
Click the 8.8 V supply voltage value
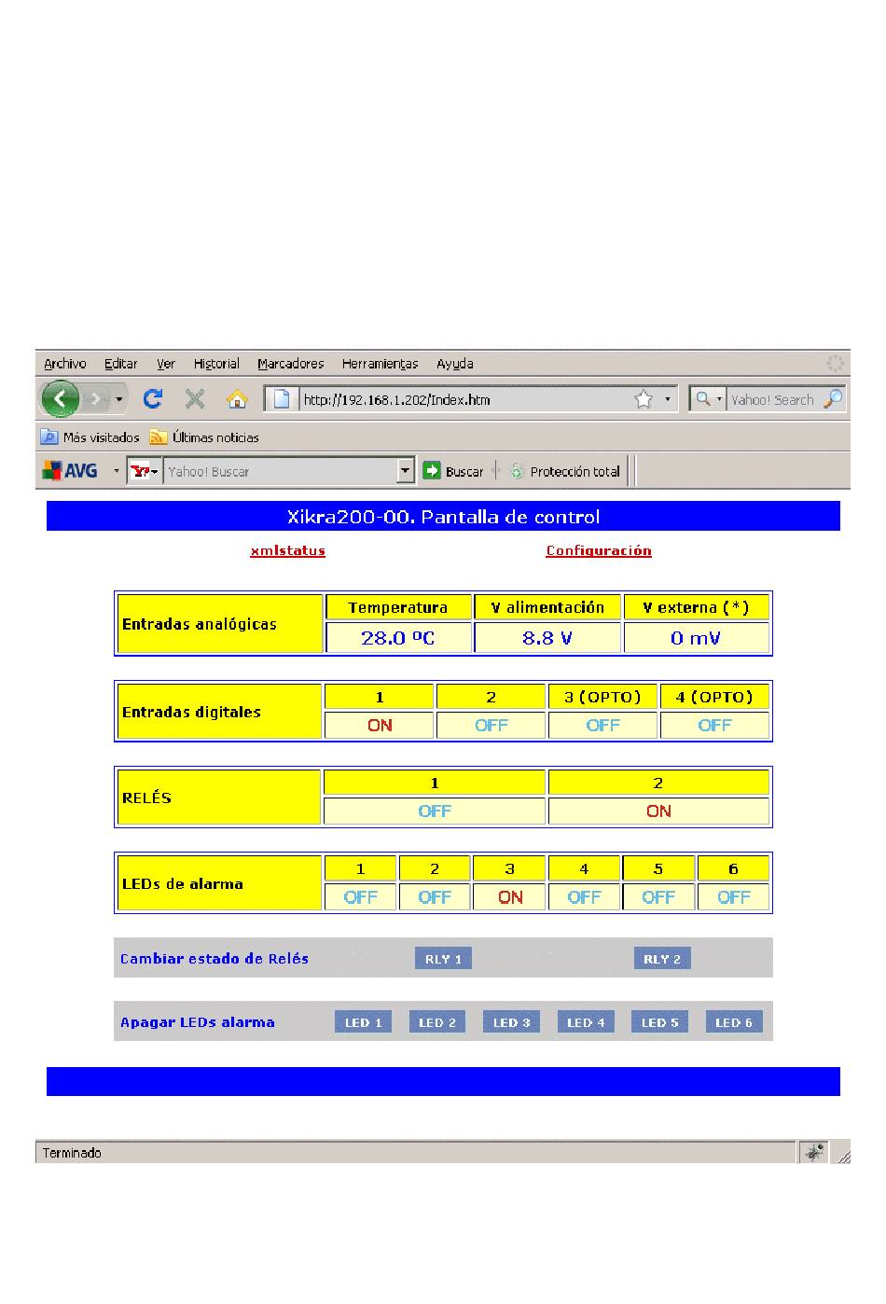coord(547,638)
